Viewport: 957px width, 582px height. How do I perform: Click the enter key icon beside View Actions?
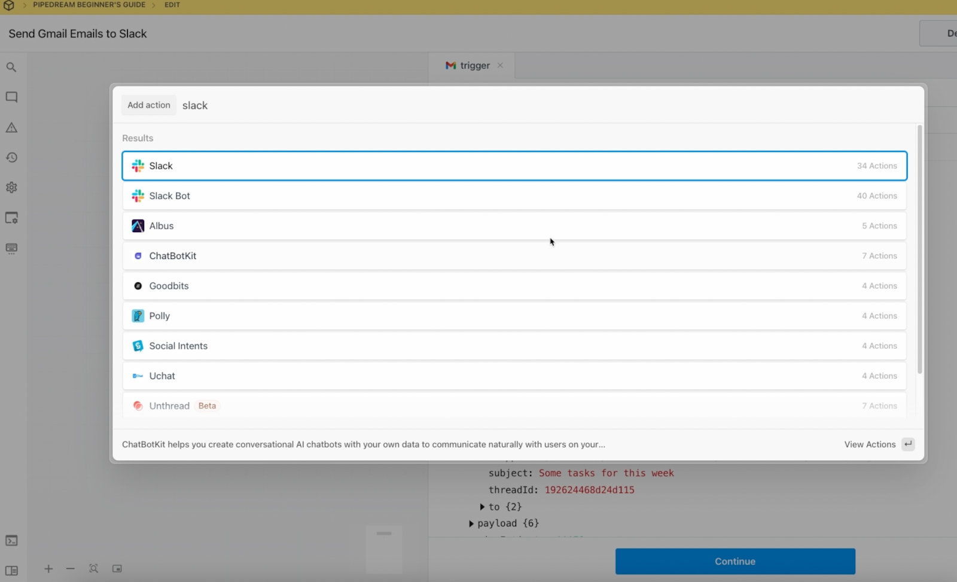coord(908,444)
